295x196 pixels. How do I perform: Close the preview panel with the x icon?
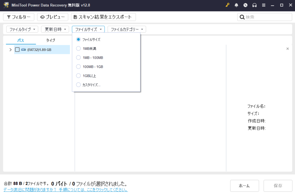point(288,49)
